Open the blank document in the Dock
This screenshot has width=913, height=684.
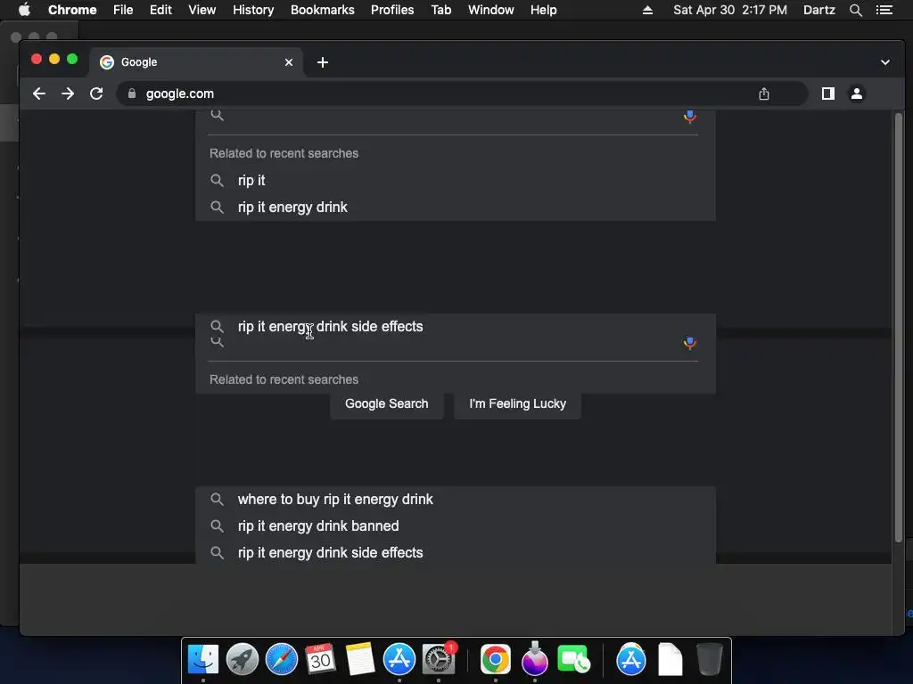[670, 660]
